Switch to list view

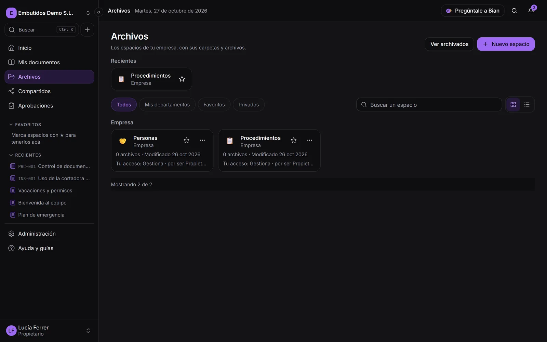pyautogui.click(x=527, y=105)
